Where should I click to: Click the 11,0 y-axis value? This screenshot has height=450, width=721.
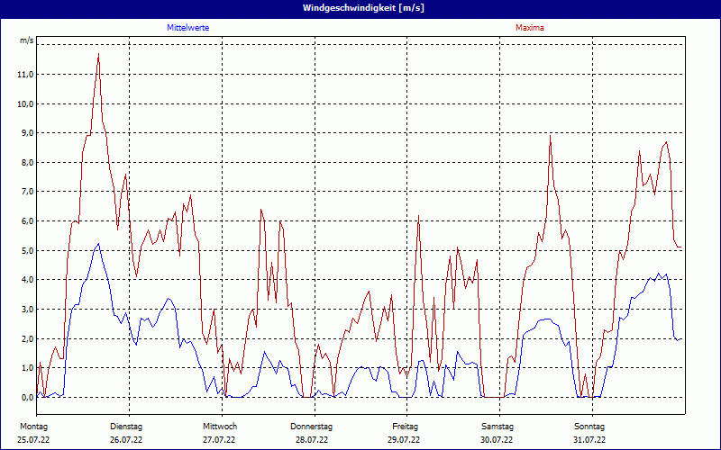(26, 75)
